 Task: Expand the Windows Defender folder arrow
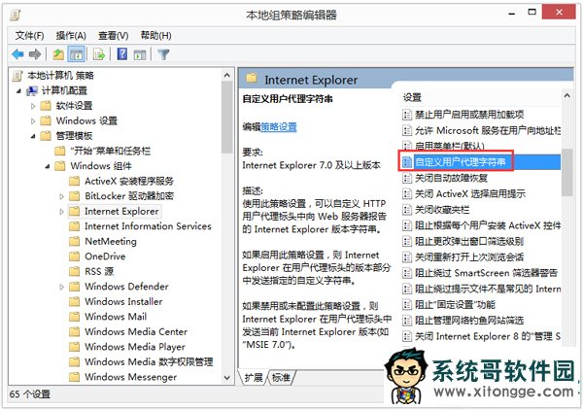(x=62, y=287)
